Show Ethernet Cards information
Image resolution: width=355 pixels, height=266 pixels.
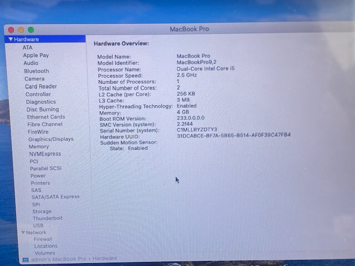[x=46, y=117]
